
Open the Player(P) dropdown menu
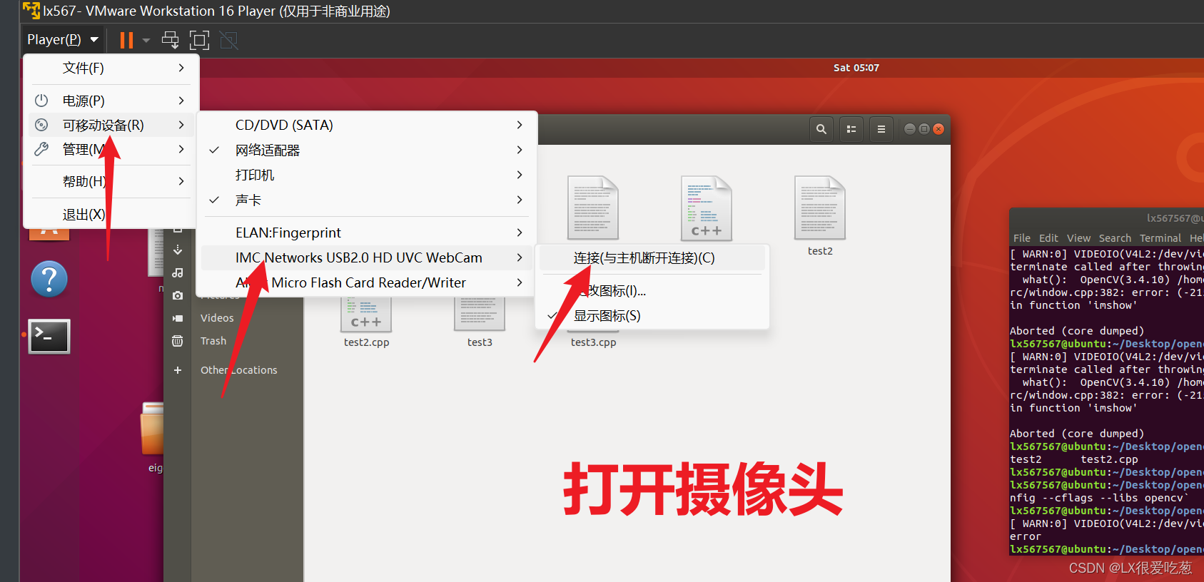[x=62, y=40]
